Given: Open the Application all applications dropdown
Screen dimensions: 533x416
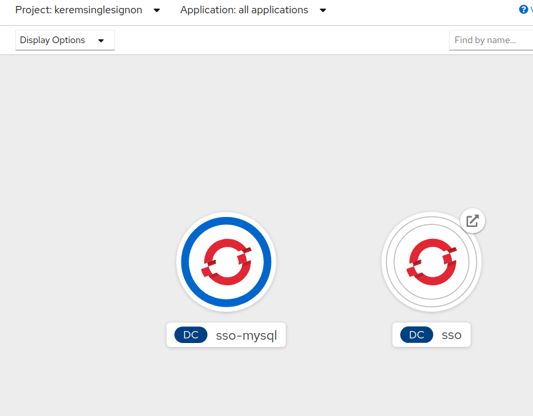Looking at the screenshot, I should pos(253,10).
